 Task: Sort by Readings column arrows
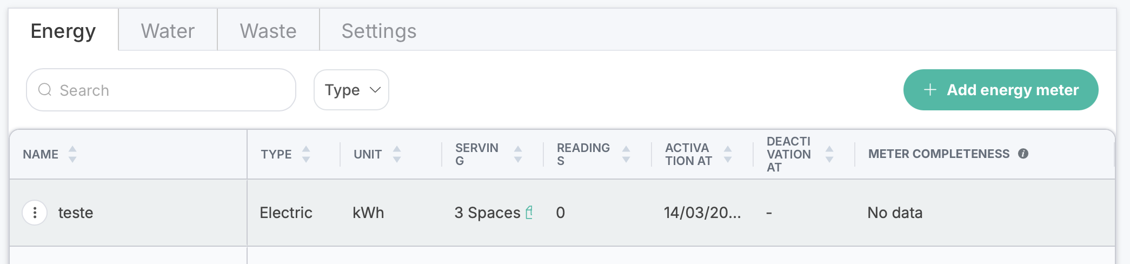coord(626,154)
